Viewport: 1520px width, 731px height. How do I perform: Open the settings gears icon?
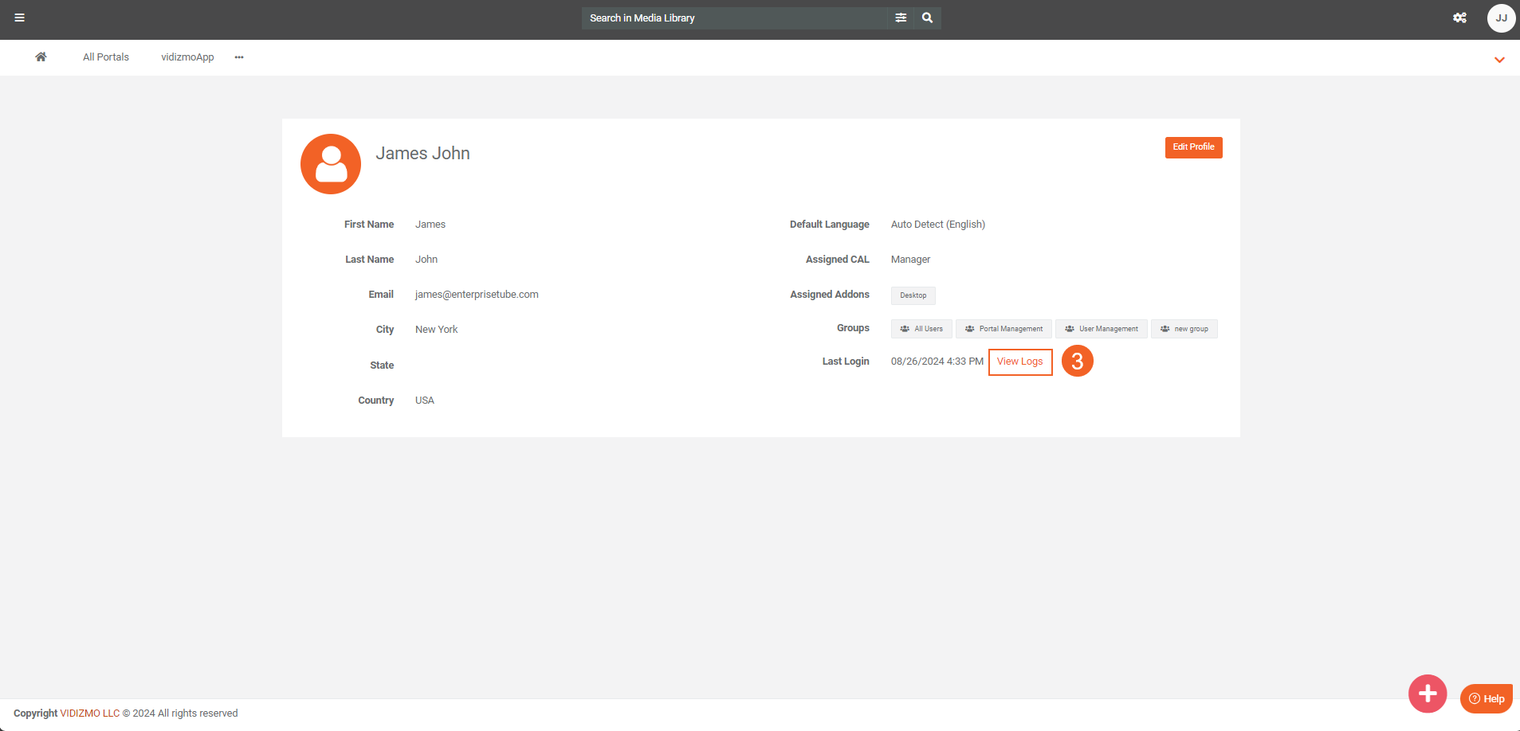(x=1459, y=18)
